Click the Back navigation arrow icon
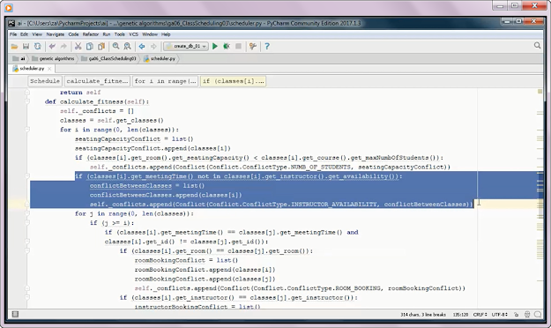 [x=142, y=46]
